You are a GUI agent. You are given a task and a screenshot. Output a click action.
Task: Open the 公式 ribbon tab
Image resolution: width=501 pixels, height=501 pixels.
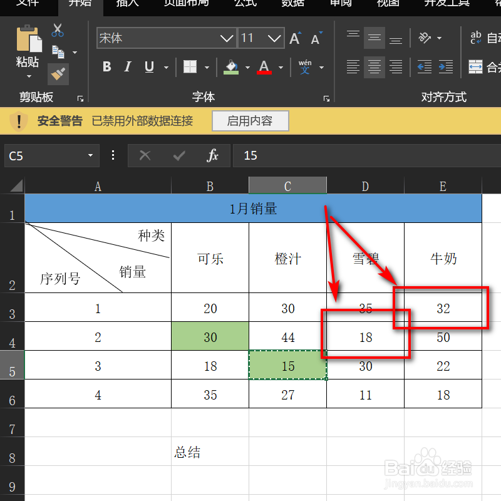click(244, 4)
